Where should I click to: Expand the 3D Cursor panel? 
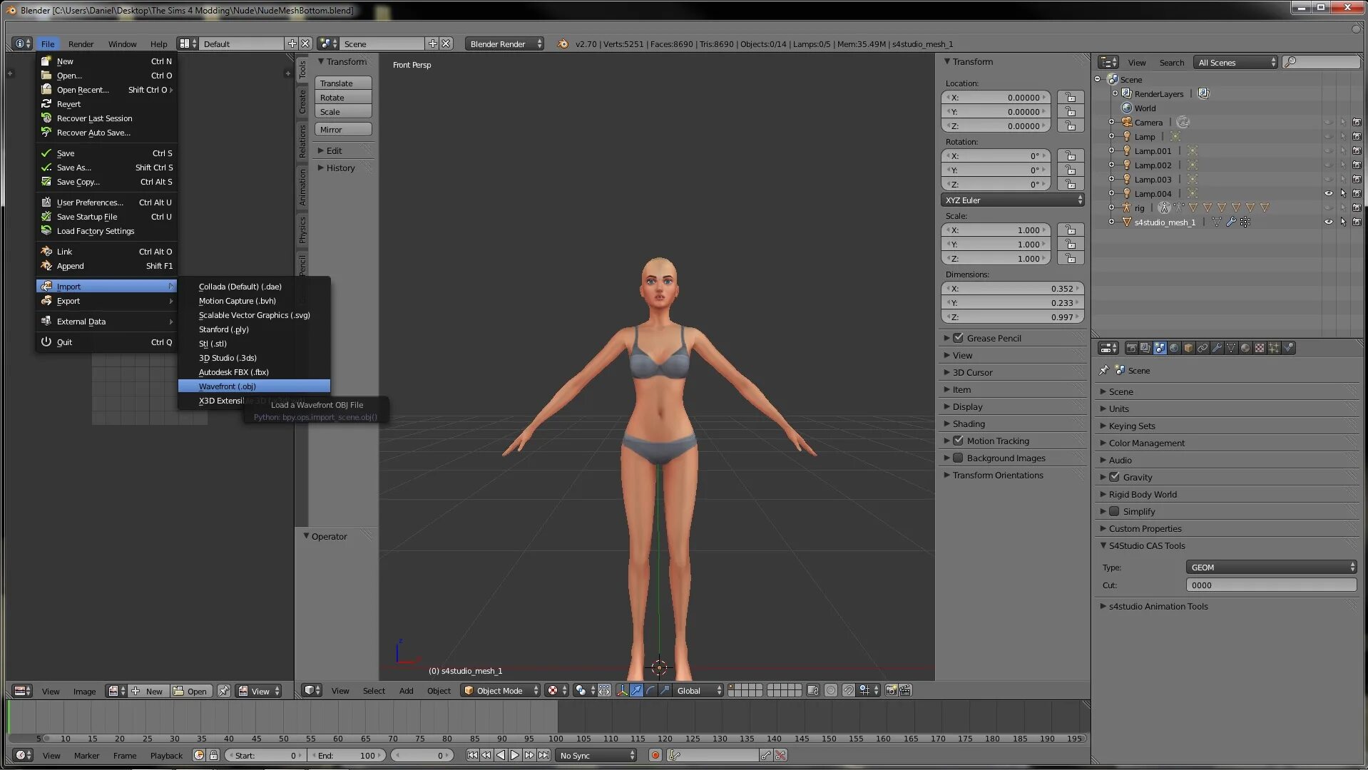[1013, 372]
